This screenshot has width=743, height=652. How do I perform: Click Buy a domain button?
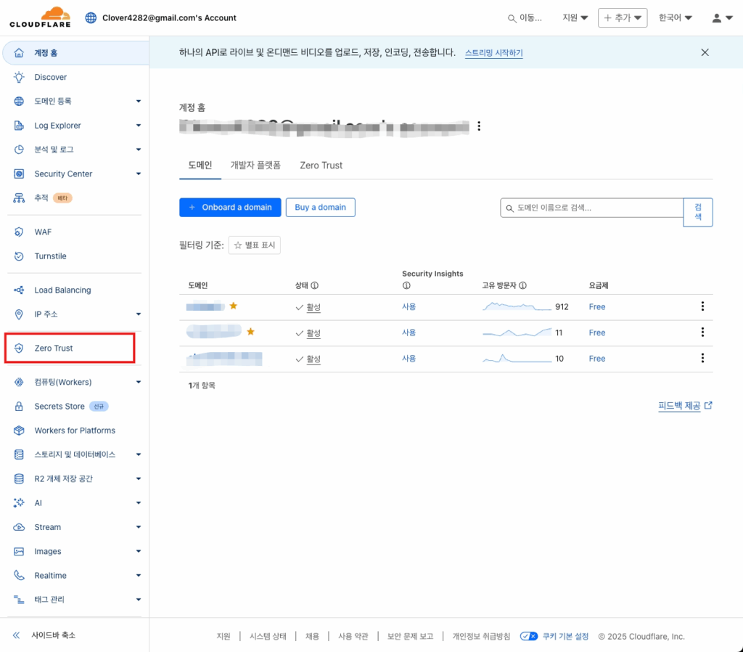pyautogui.click(x=320, y=207)
